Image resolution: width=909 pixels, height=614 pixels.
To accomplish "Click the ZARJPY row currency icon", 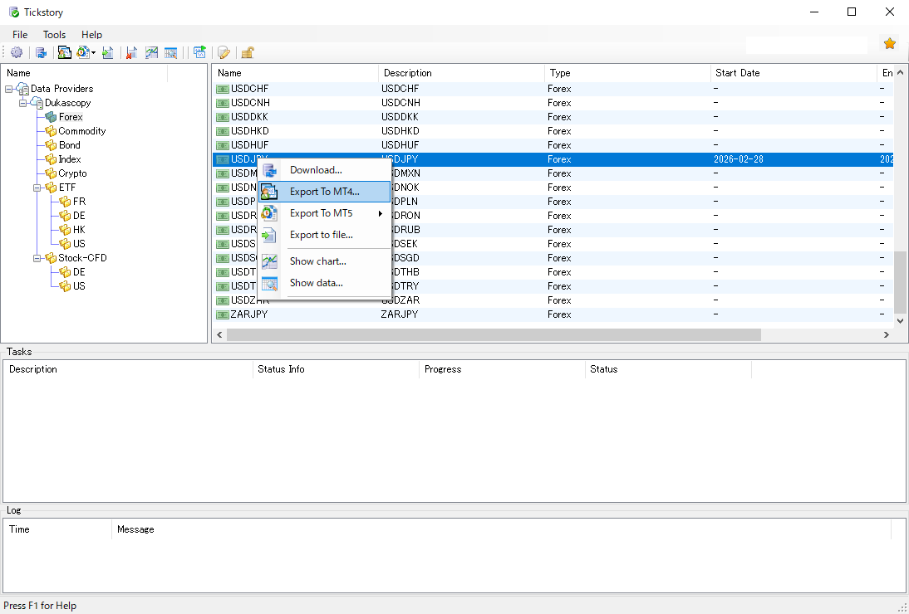I will (x=222, y=314).
